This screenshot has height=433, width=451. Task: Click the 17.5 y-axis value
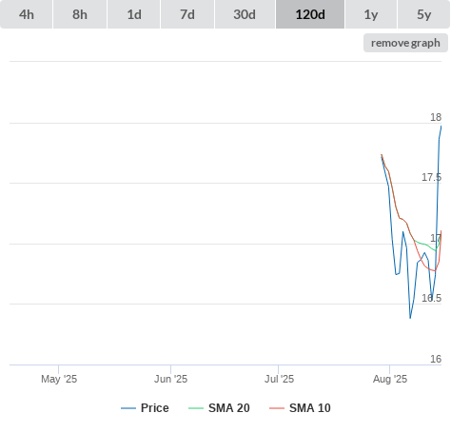pyautogui.click(x=431, y=177)
